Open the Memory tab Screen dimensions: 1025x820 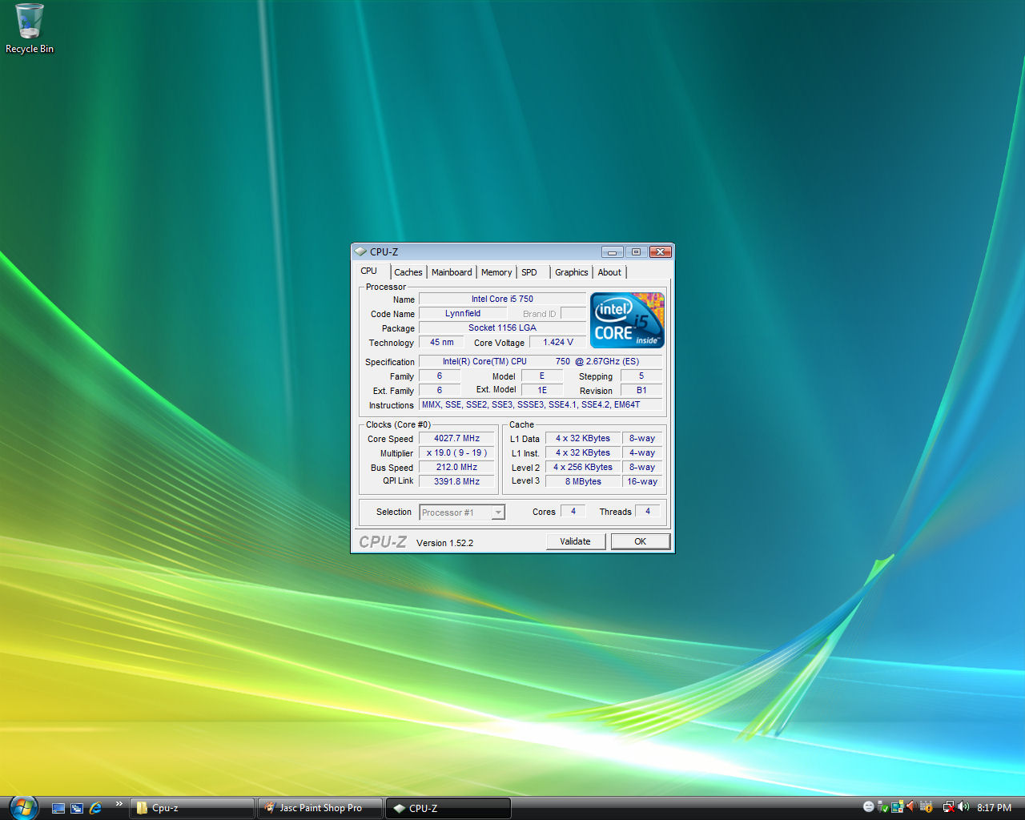[x=496, y=272]
